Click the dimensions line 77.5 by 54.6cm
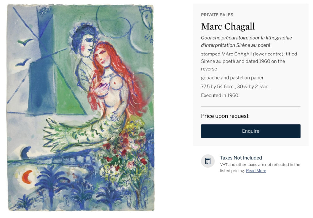 tap(235, 86)
